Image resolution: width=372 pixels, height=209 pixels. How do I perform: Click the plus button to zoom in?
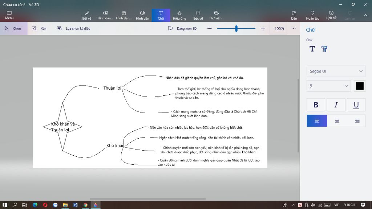pyautogui.click(x=263, y=28)
